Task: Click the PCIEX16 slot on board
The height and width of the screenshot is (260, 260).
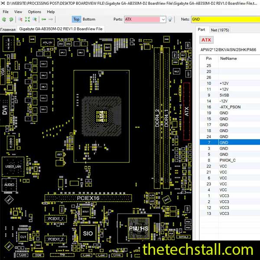Action: coord(88,198)
